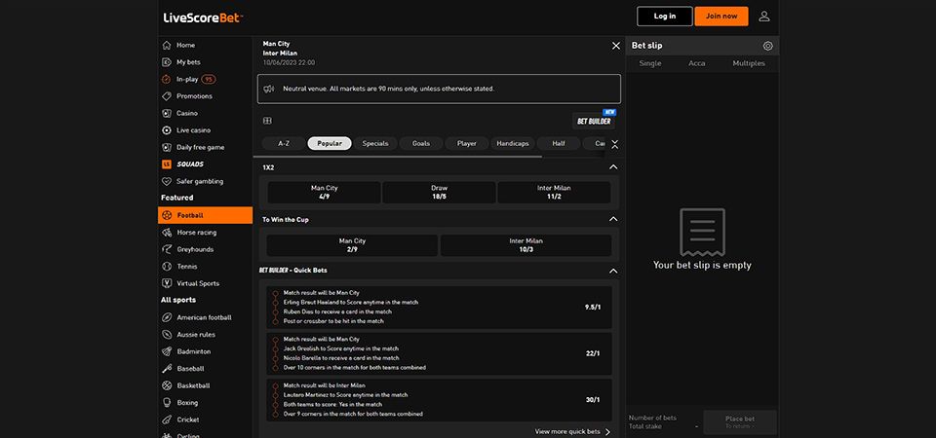The image size is (936, 438).
Task: Select Acca bet slip tab
Action: (696, 63)
